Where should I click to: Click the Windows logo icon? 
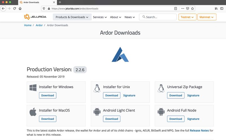[x=33, y=88]
